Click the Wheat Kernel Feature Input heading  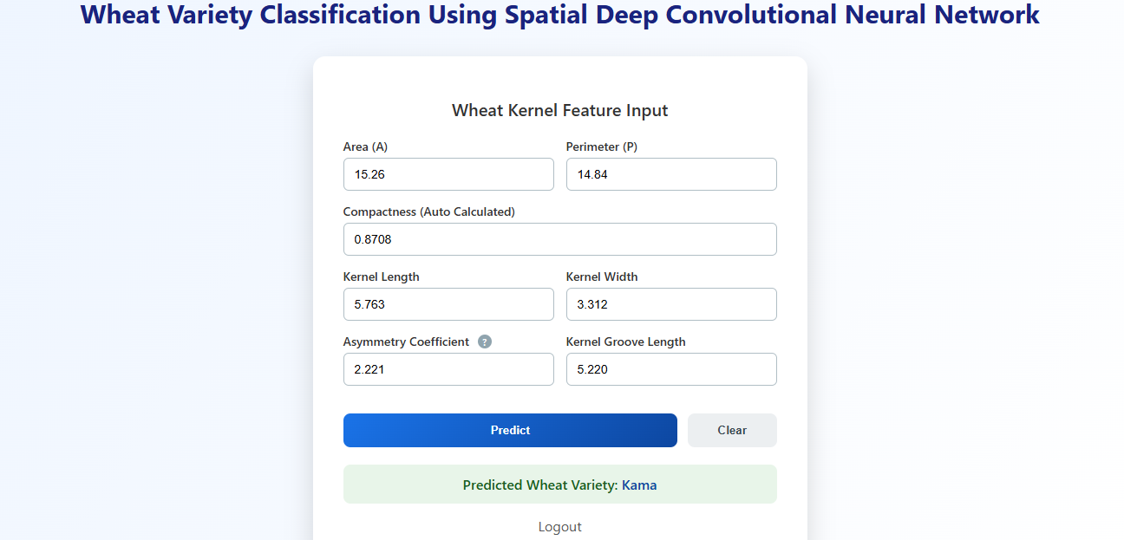coord(560,110)
